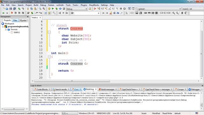Image resolution: width=204 pixels, height=115 pixels.
Task: Click the bold S toolbar icon
Action: (182, 13)
